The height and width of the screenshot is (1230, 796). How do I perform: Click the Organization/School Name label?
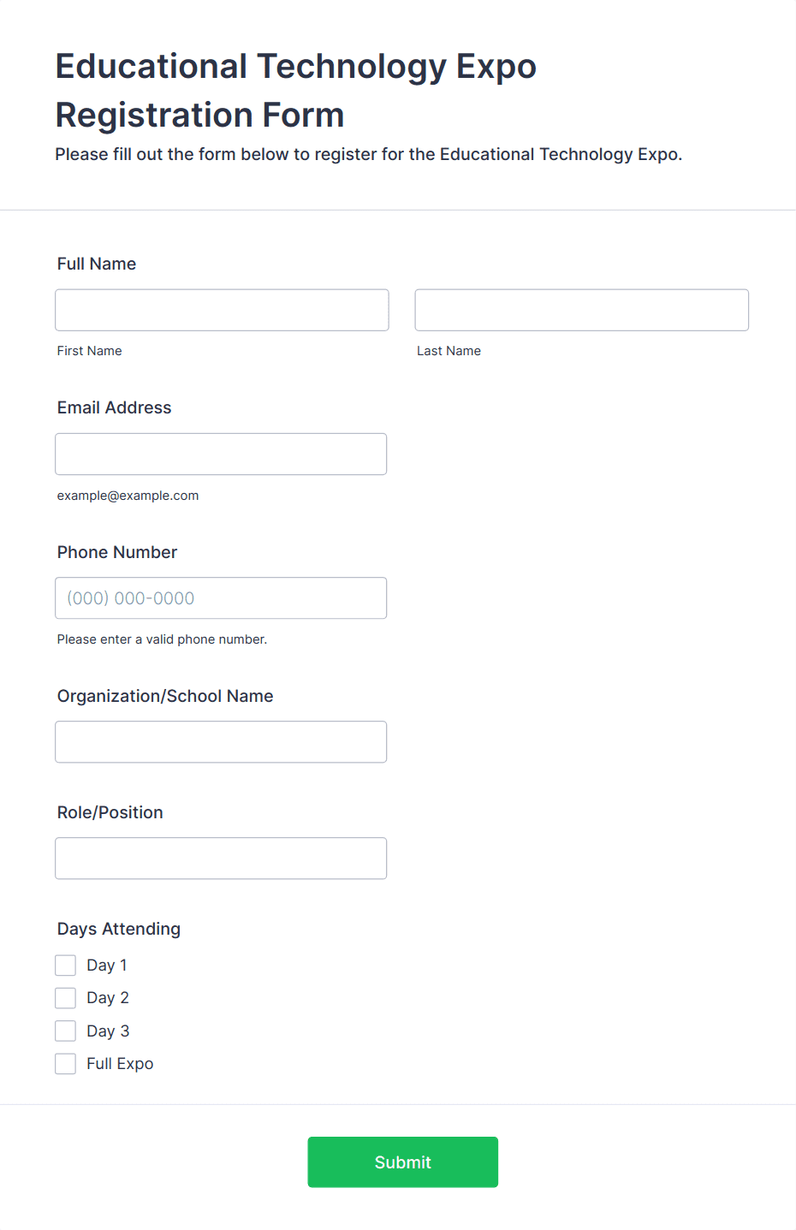[165, 696]
